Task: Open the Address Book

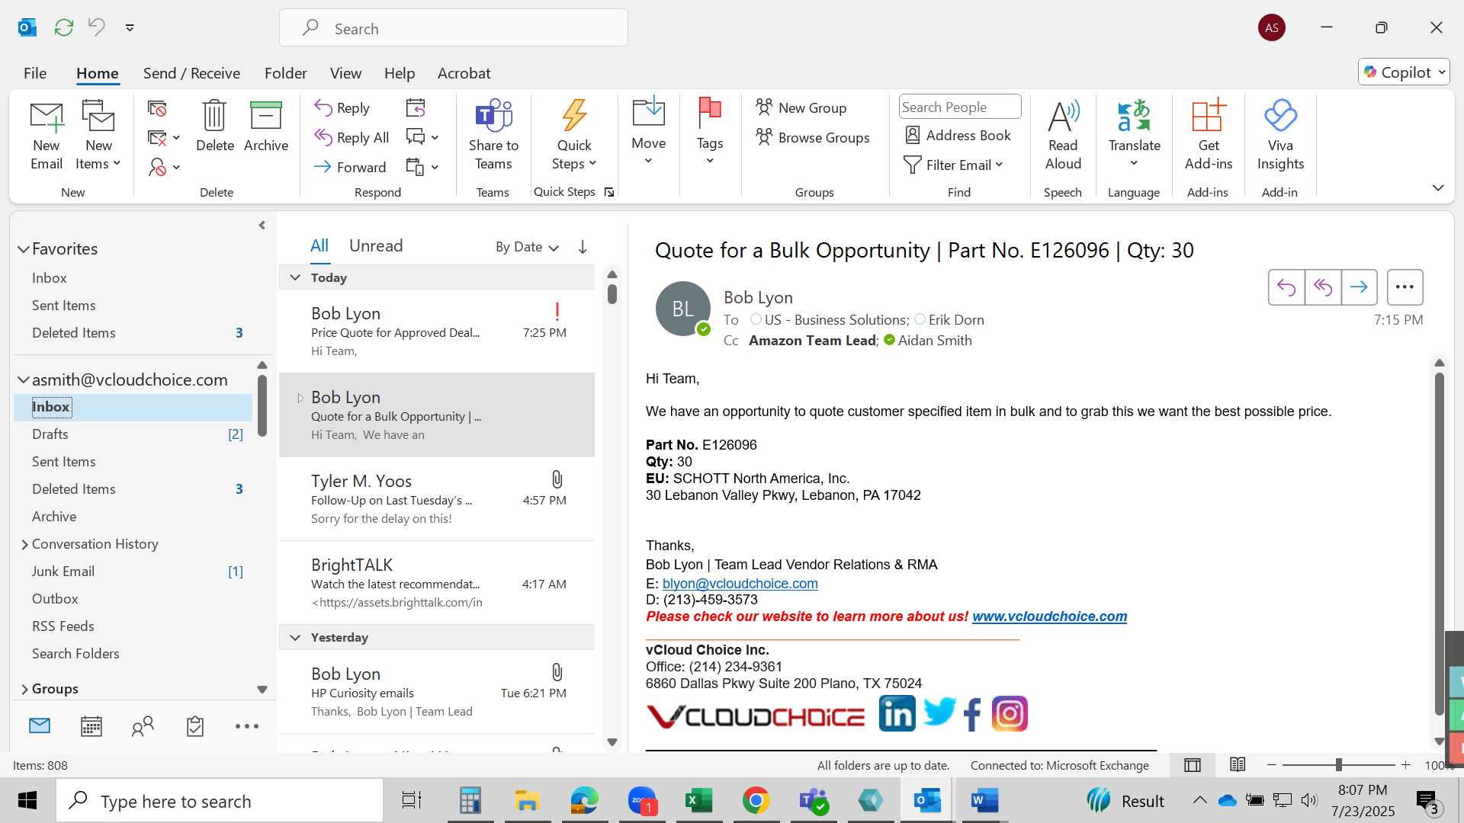Action: (958, 136)
